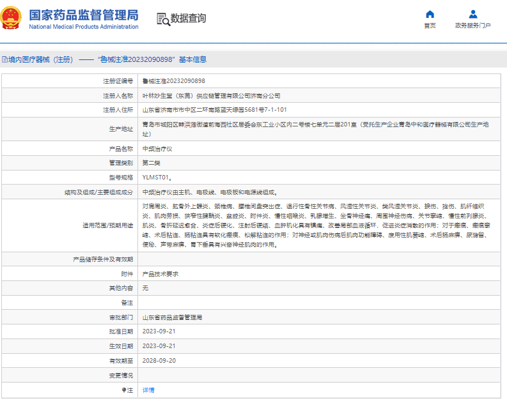
Task: Open the 数据查询 search icon
Action: [x=163, y=19]
